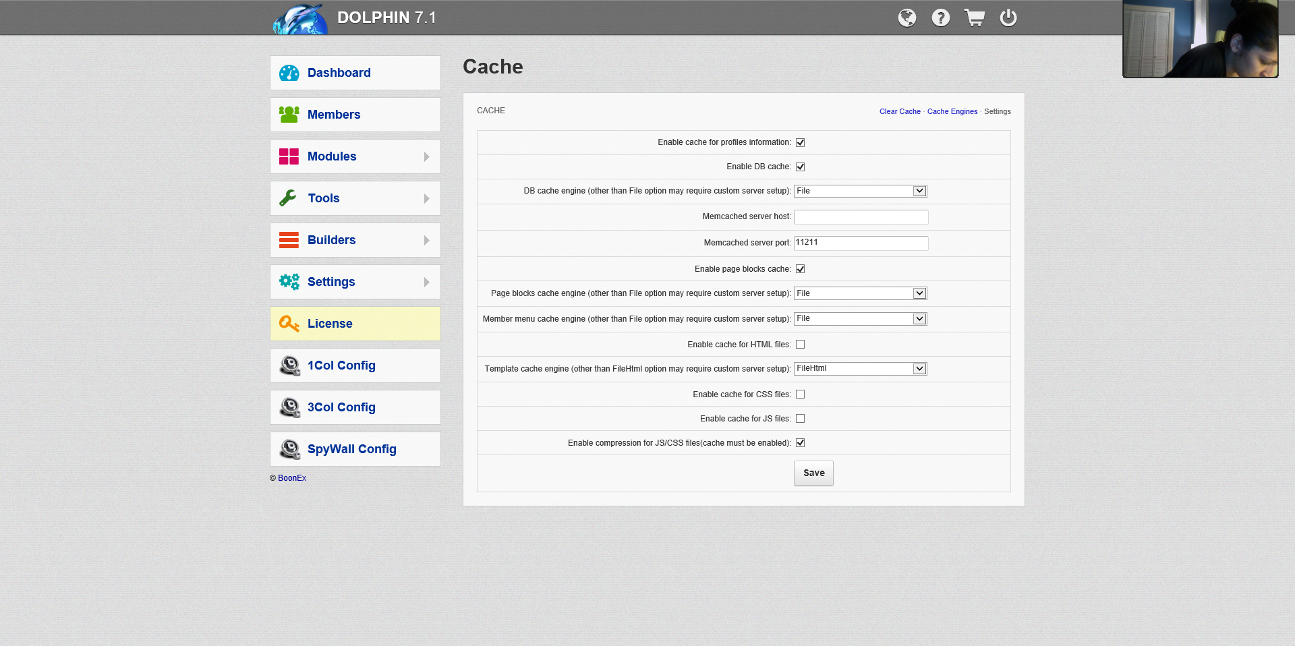Open the help question mark icon

point(941,18)
